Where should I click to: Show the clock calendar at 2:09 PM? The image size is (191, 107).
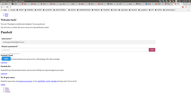tap(185, 1)
